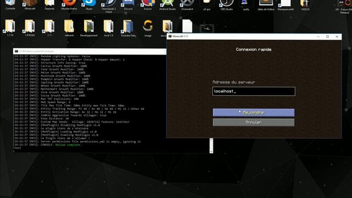This screenshot has width=352, height=198.
Task: Open the Corbeille recycle bin icon
Action: [x=10, y=4]
